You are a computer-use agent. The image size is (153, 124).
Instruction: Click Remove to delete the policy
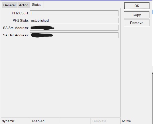coord(137,23)
